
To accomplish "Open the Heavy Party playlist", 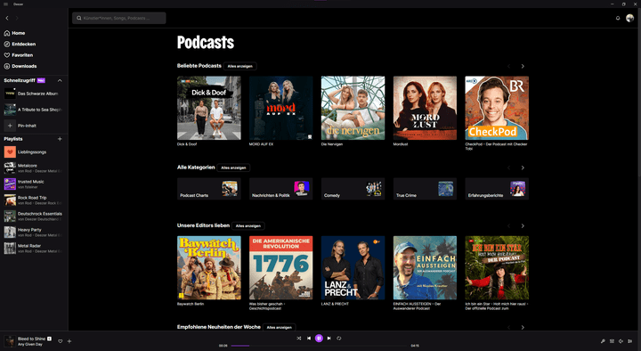I will point(33,233).
